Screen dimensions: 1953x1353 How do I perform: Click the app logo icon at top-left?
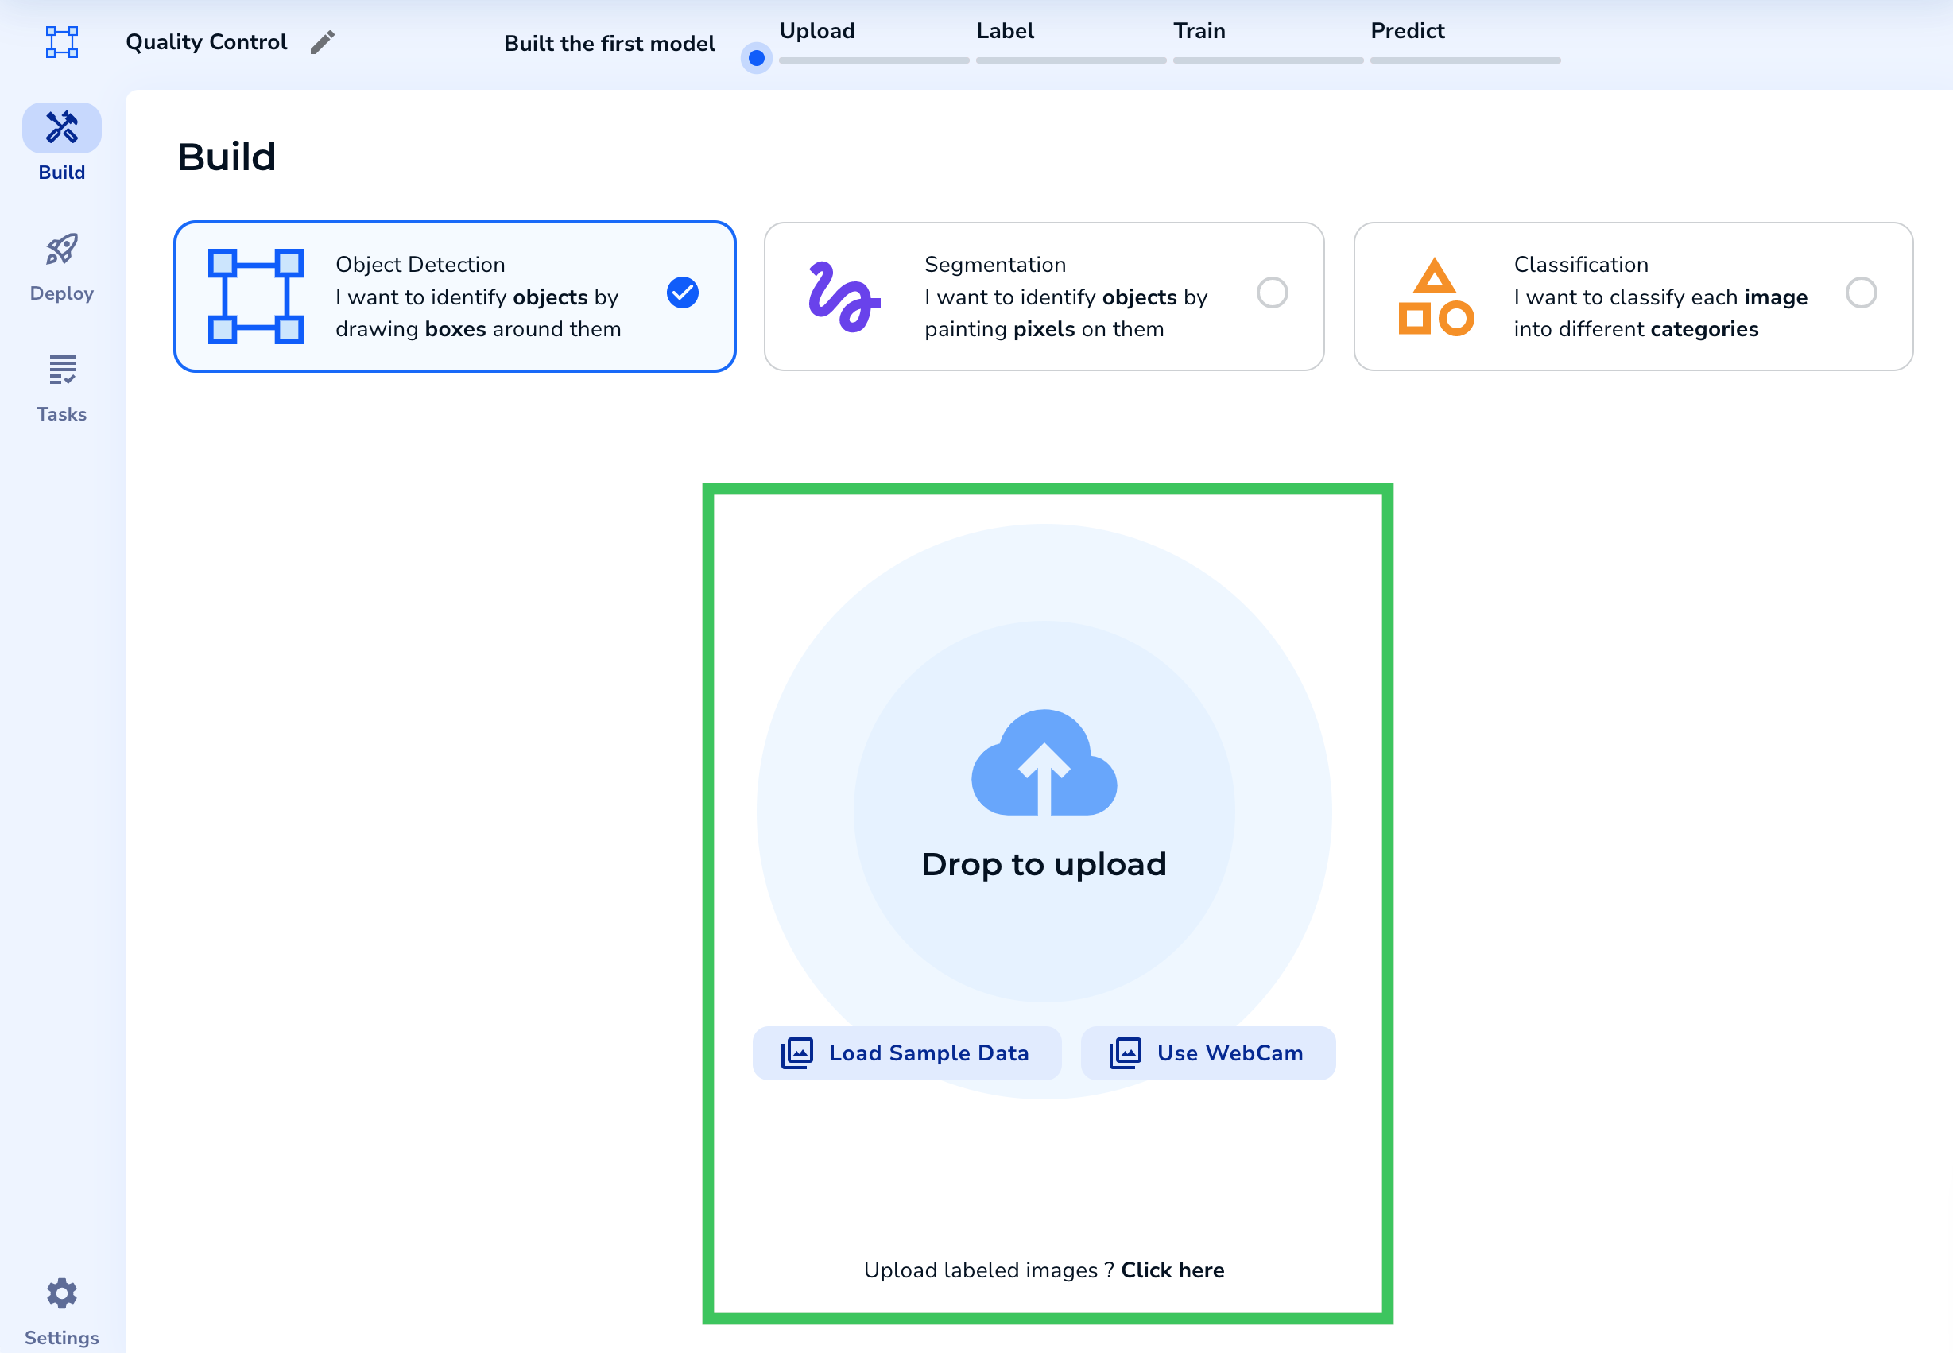[x=62, y=41]
